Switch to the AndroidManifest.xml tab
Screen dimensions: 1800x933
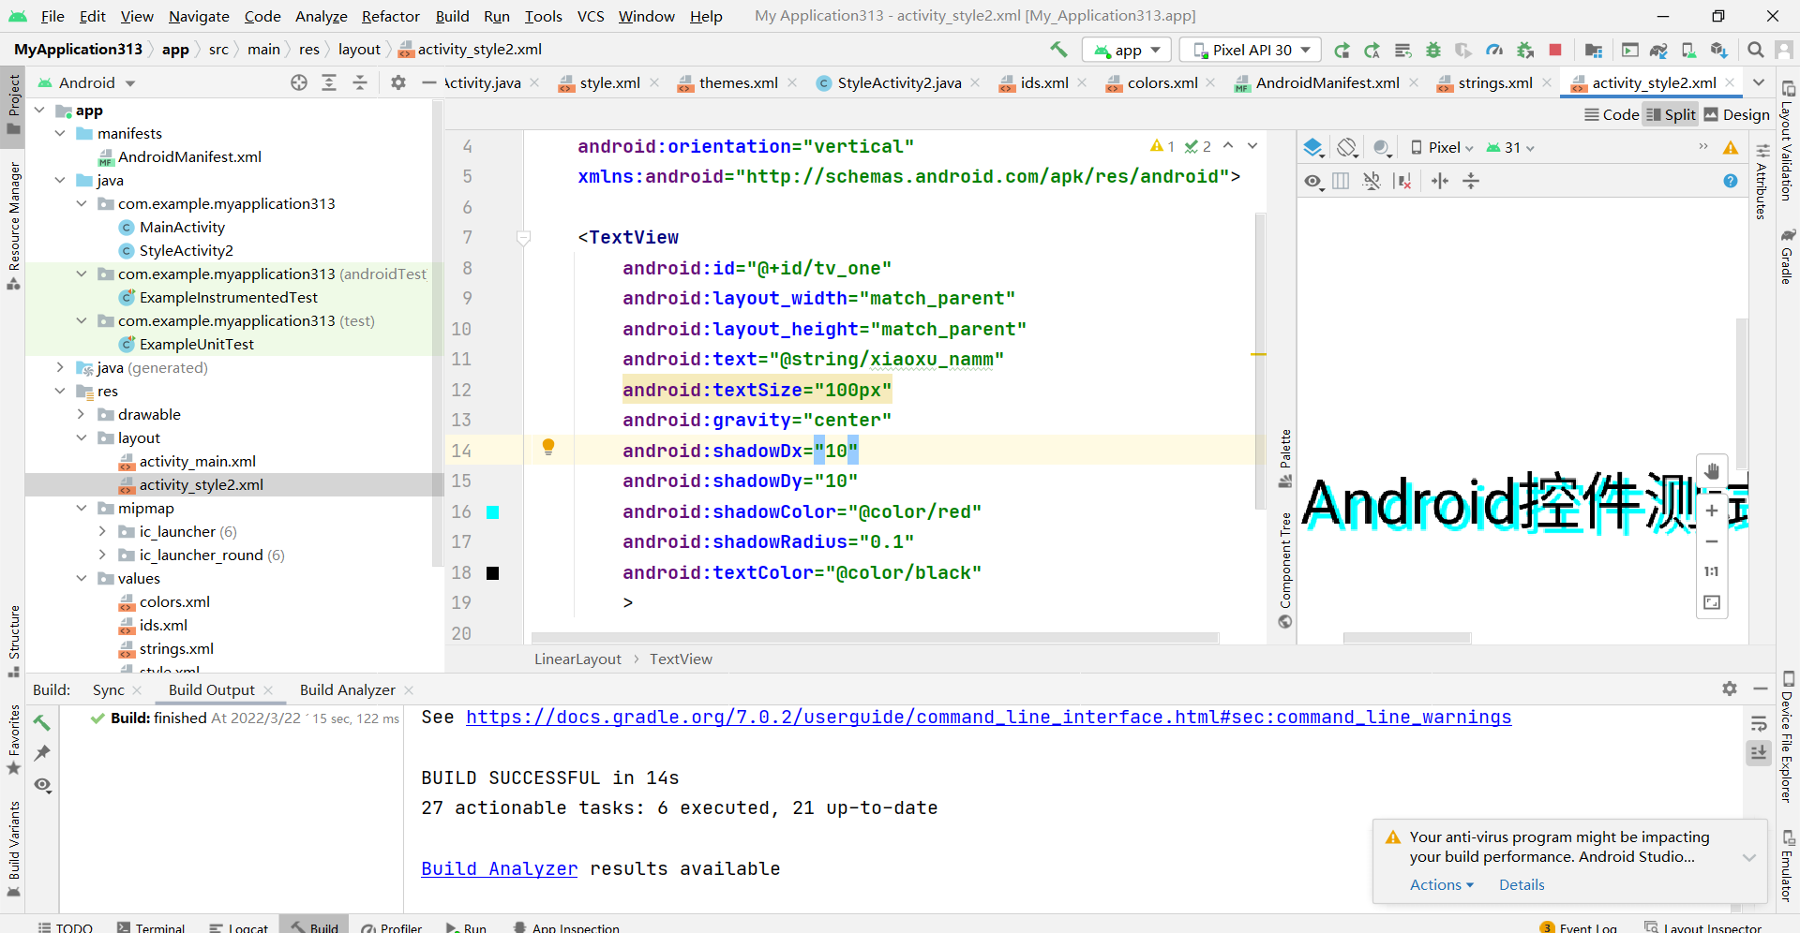[1327, 82]
